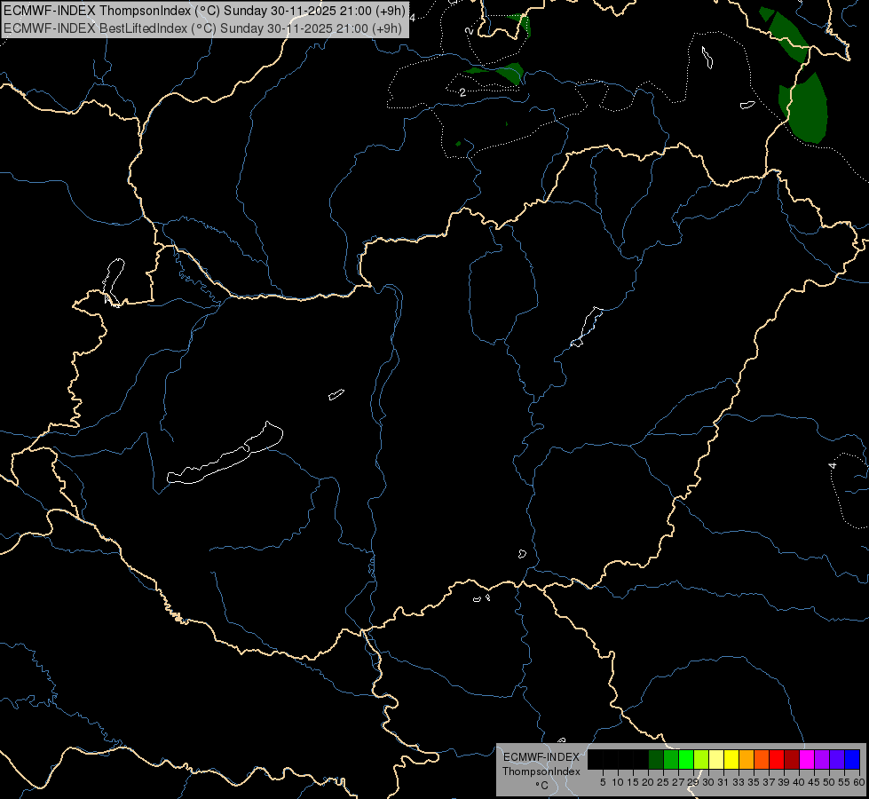Click 'ECMWF-INDEX' text inside the legend box
Screen dimensions: 869x799
pos(541,757)
